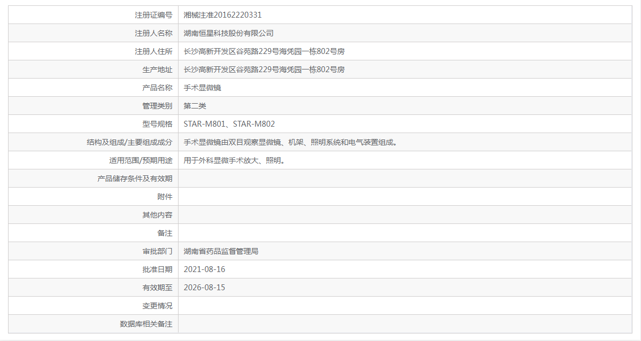
Task: Click the 产品储存条件及有效期 label
Action: pyautogui.click(x=135, y=179)
